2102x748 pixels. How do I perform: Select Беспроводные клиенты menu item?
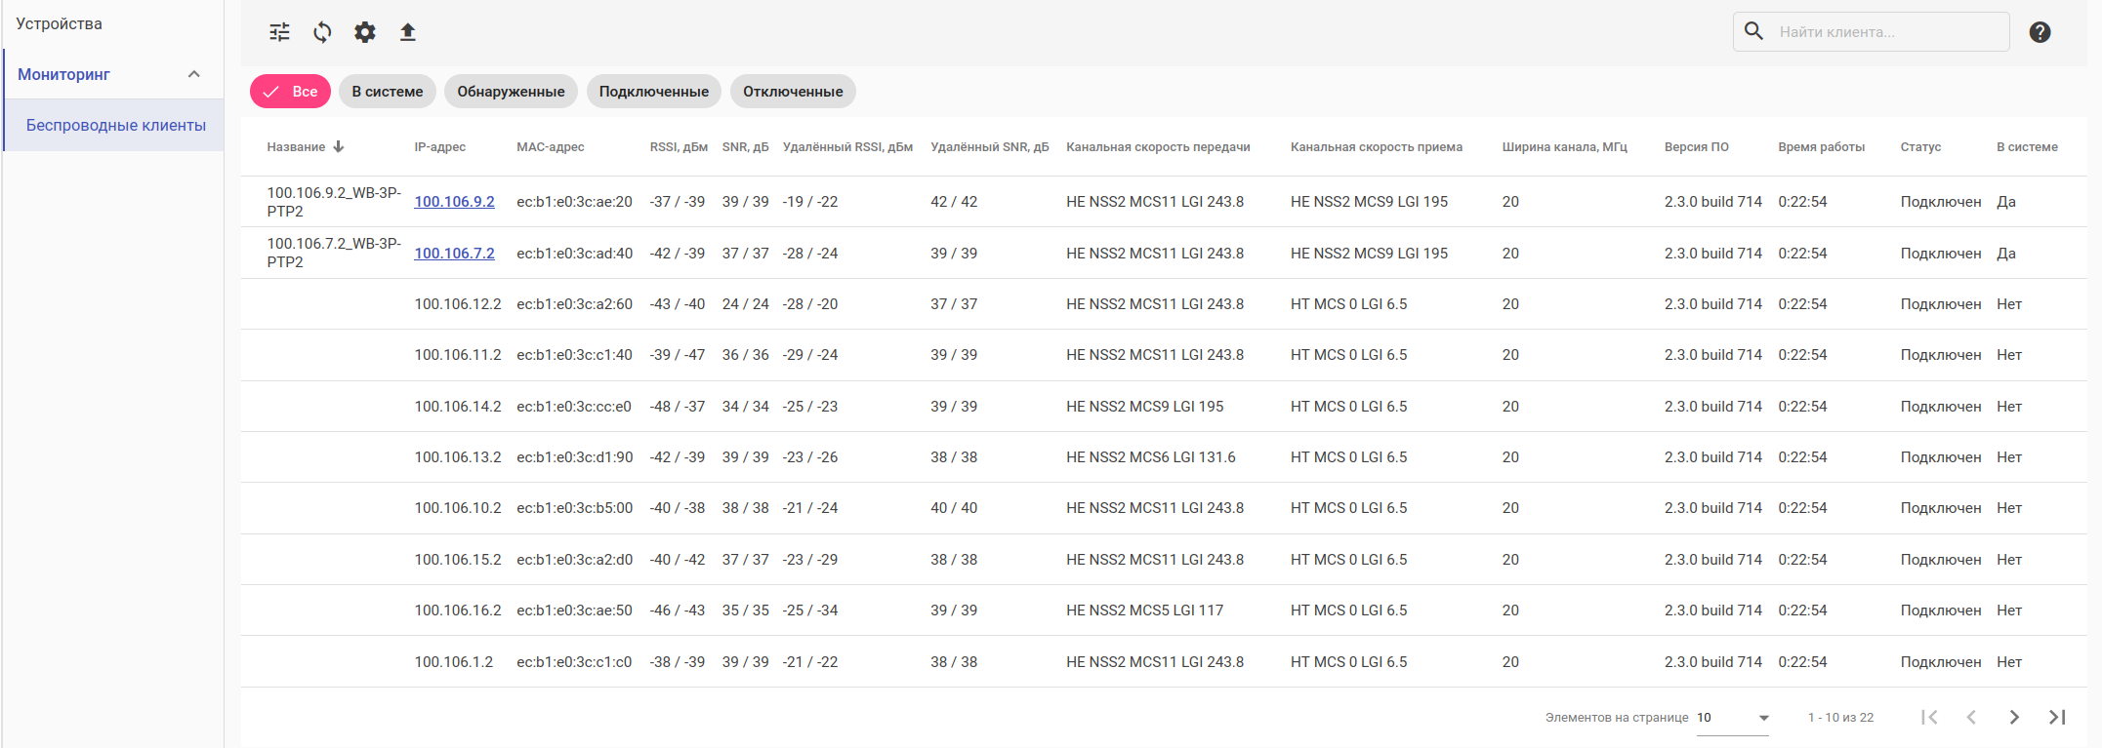pos(116,125)
